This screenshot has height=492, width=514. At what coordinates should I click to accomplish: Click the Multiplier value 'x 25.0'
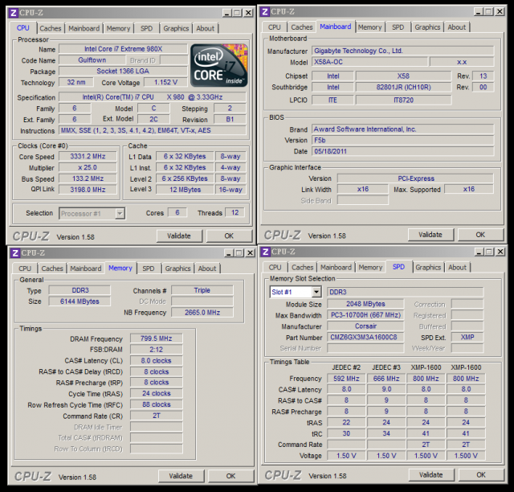[x=88, y=167]
